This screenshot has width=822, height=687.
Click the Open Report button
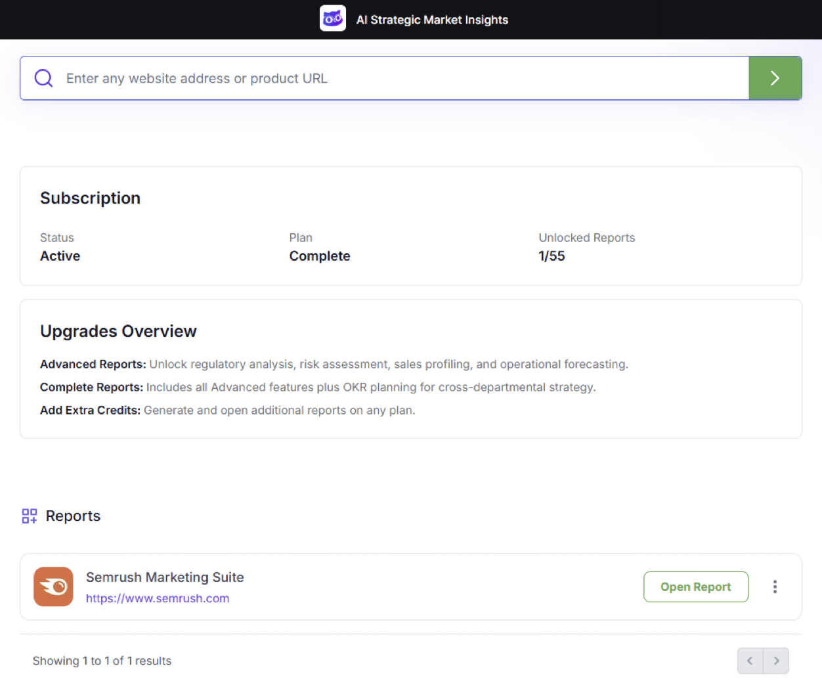(x=696, y=587)
